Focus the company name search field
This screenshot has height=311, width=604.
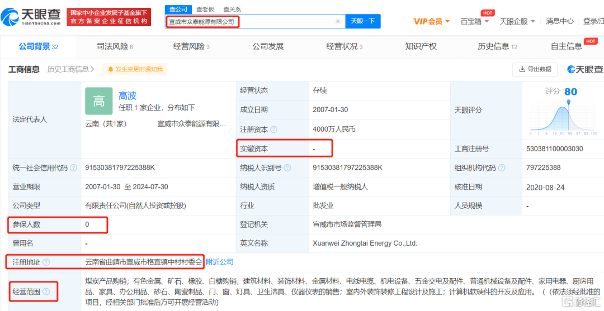254,22
